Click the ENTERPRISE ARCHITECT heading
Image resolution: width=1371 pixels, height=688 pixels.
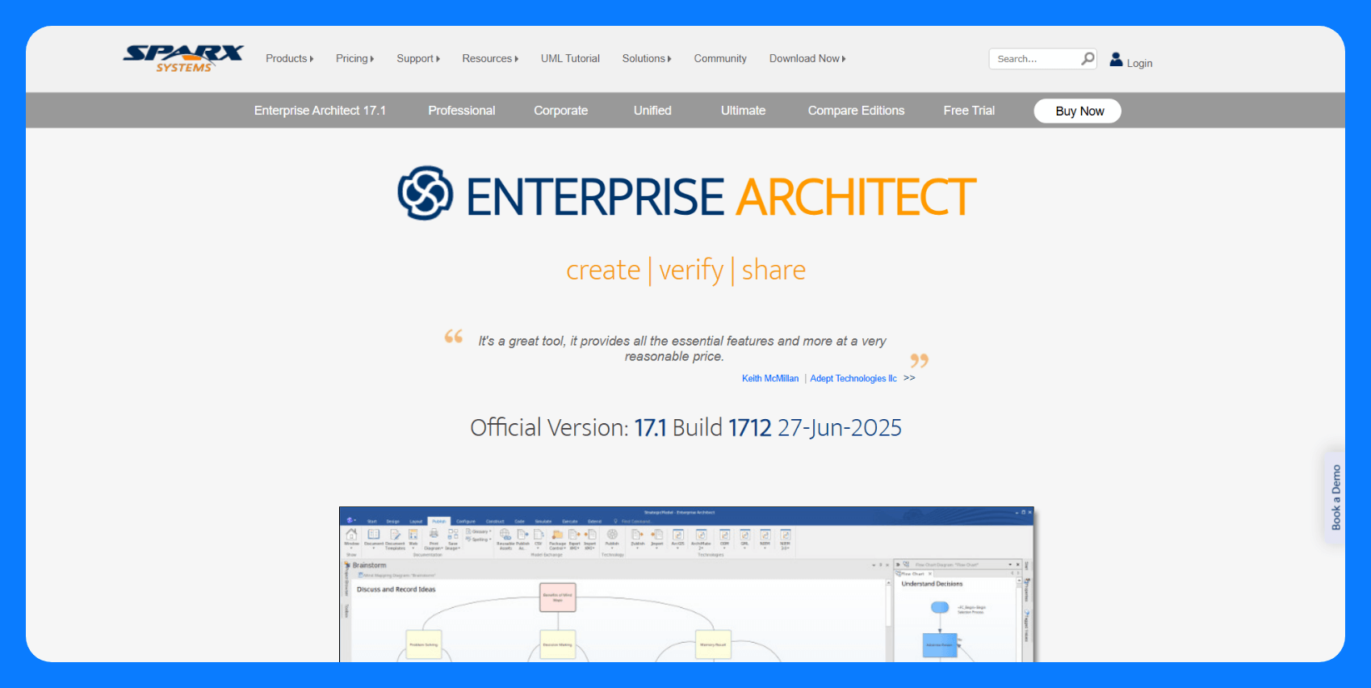click(721, 197)
